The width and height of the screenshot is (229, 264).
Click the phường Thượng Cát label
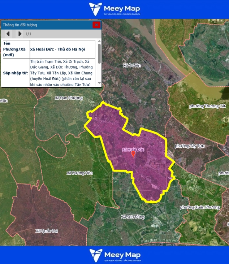tap(207, 106)
